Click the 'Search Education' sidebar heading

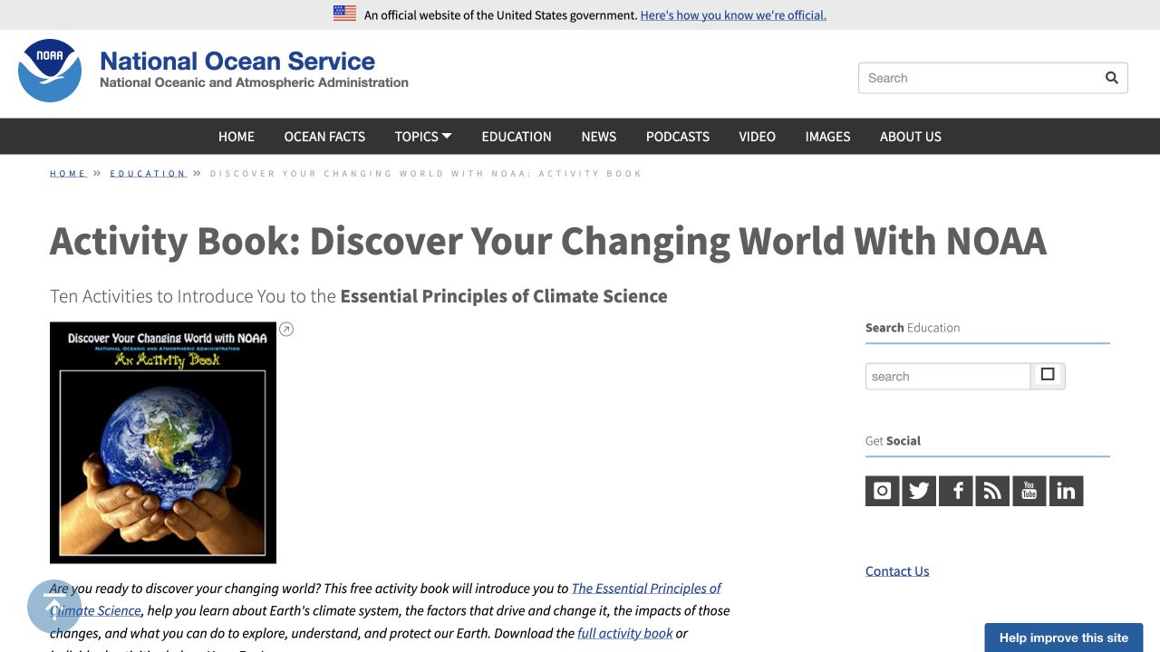tap(913, 328)
